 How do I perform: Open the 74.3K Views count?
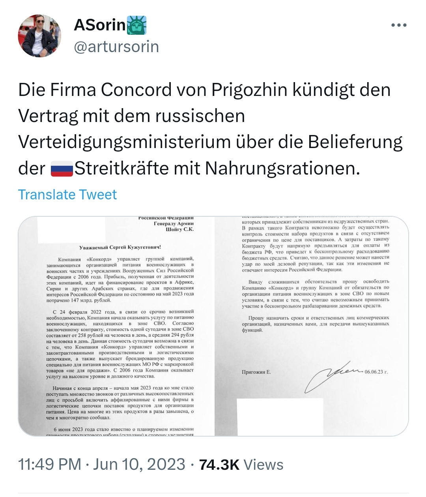[241, 465]
